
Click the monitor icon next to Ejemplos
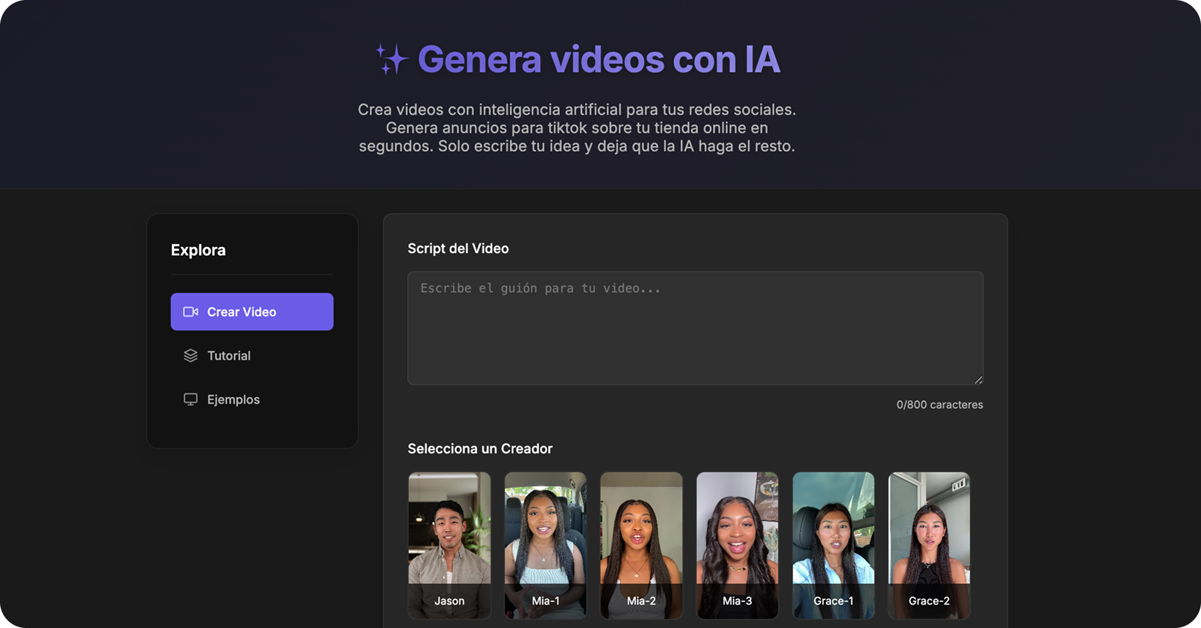pos(190,399)
